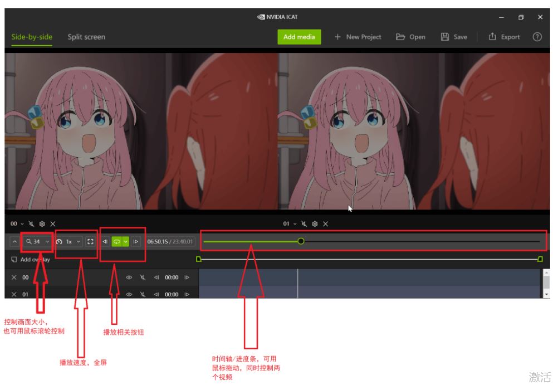Shift track 00 offset one frame back
Screen dimensions: 553x385
pos(156,277)
